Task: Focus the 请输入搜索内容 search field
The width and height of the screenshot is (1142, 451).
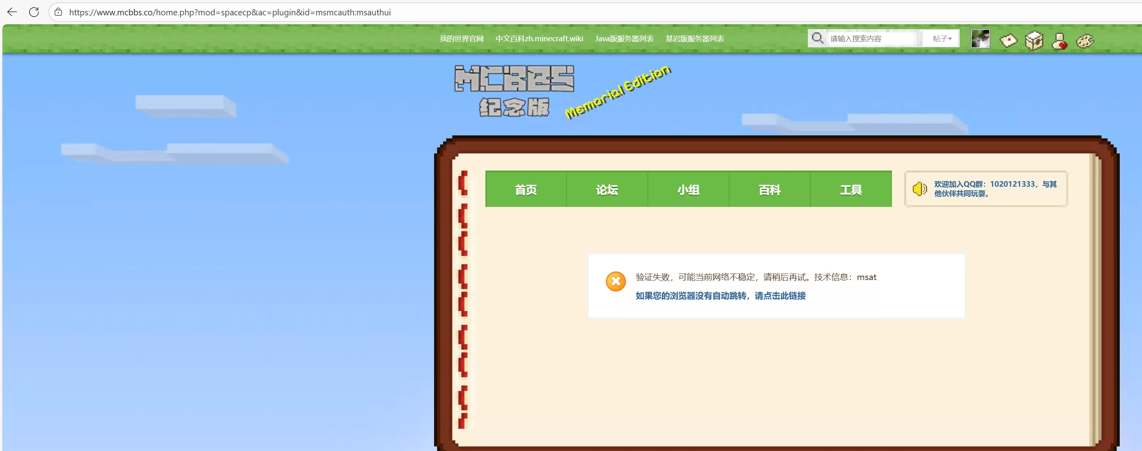Action: (871, 38)
